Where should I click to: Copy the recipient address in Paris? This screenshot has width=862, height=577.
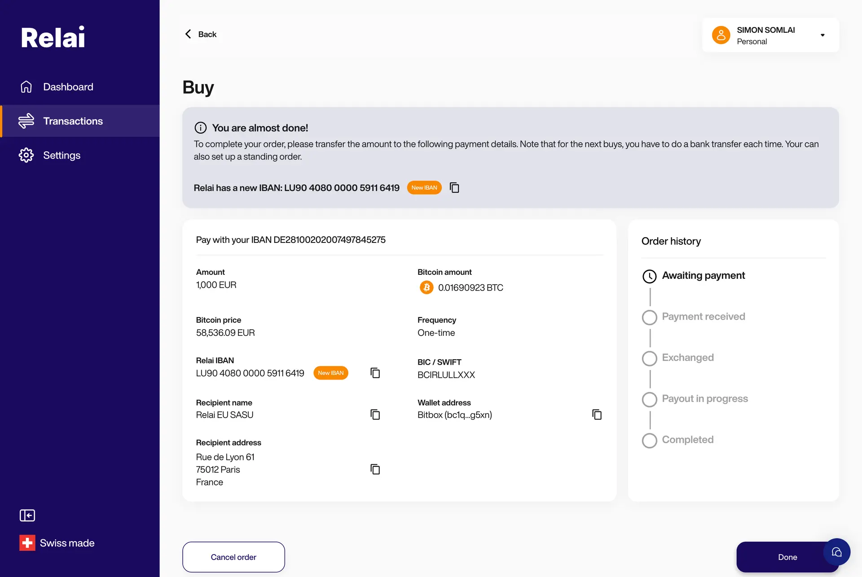coord(375,469)
